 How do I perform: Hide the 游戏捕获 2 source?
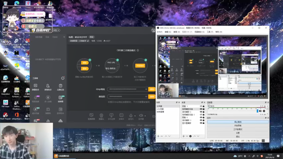[201, 112]
